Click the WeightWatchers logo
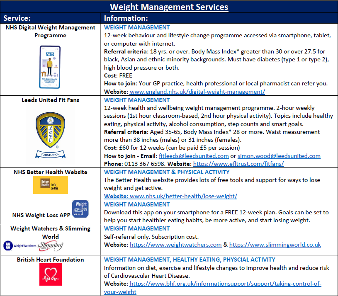This screenshot has width=338, height=296. click(20, 246)
